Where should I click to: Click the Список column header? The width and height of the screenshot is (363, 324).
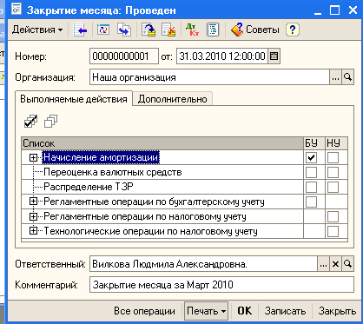[x=162, y=143]
